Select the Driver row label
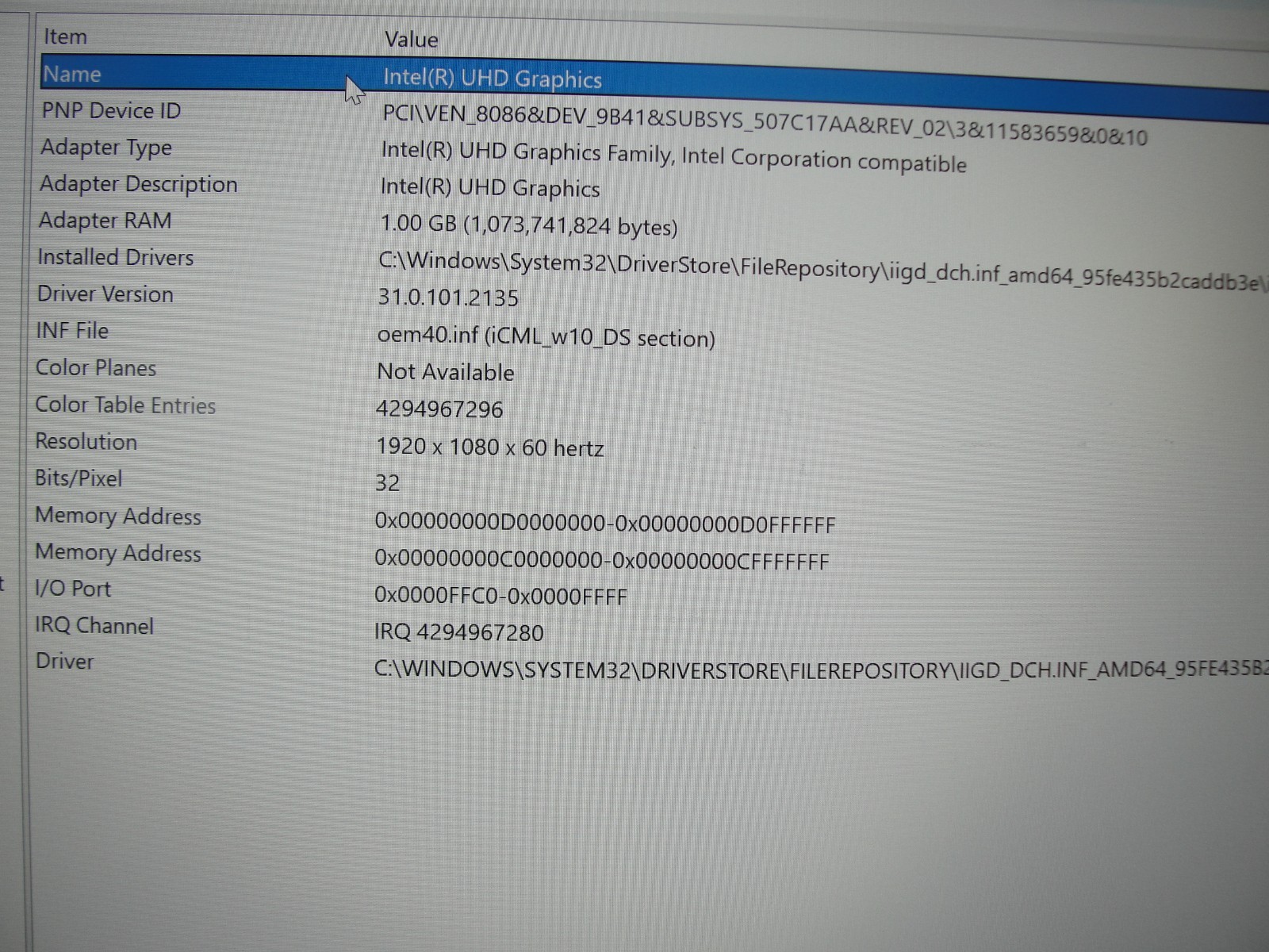The image size is (1269, 952). click(x=64, y=661)
